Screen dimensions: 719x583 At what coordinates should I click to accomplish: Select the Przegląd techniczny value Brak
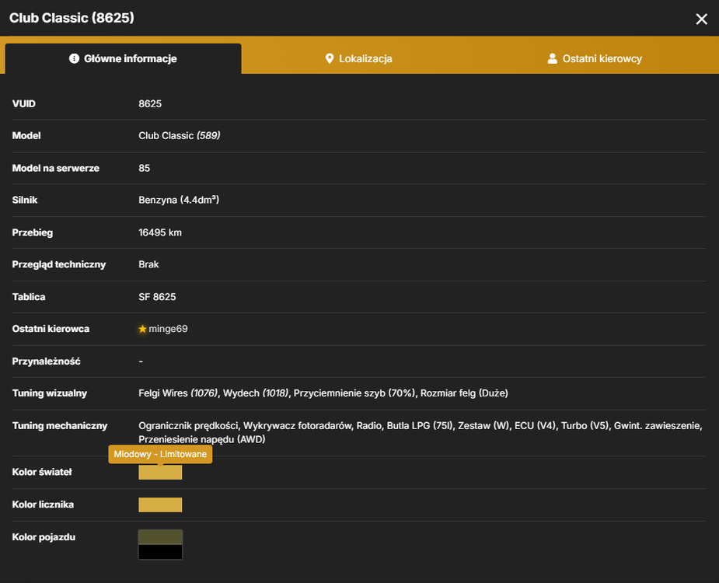point(148,264)
